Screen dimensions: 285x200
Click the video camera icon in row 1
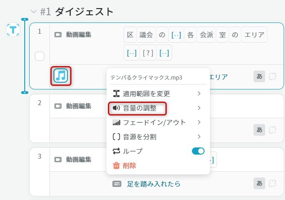(58, 35)
